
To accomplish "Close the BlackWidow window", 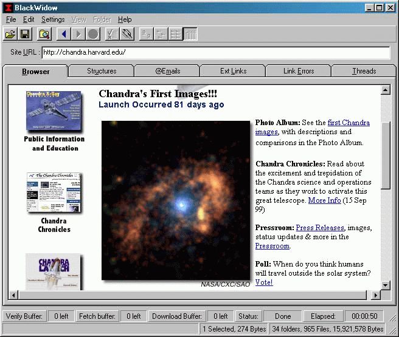I will tap(390, 8).
